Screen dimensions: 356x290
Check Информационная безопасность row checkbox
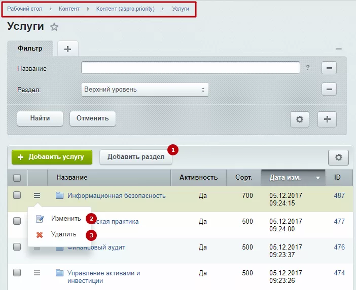click(17, 195)
